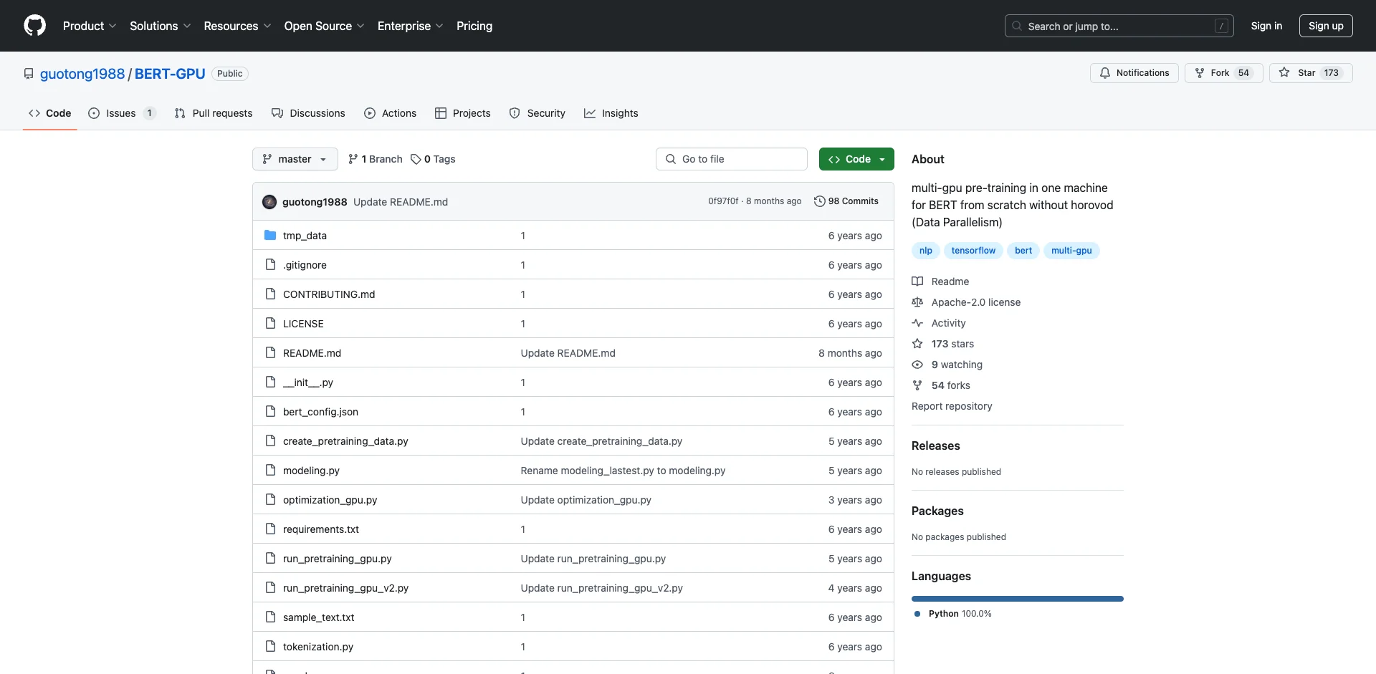Open run_pretraining_gpu_v2.py file

[345, 588]
